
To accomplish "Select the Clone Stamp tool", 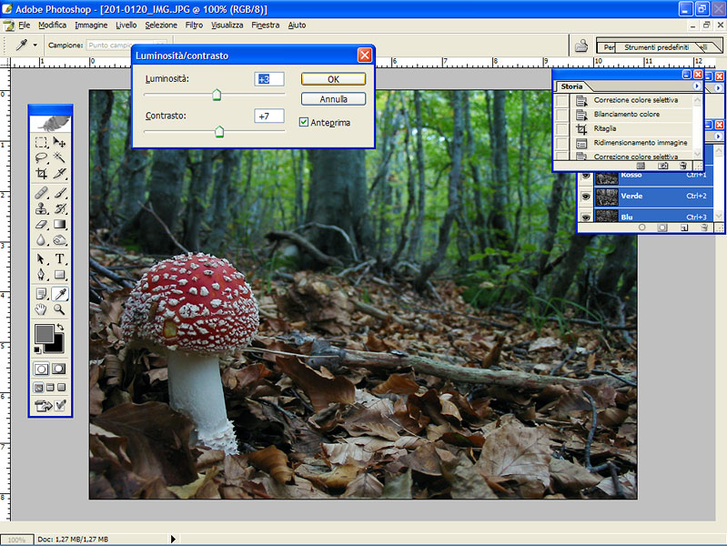I will pyautogui.click(x=42, y=208).
